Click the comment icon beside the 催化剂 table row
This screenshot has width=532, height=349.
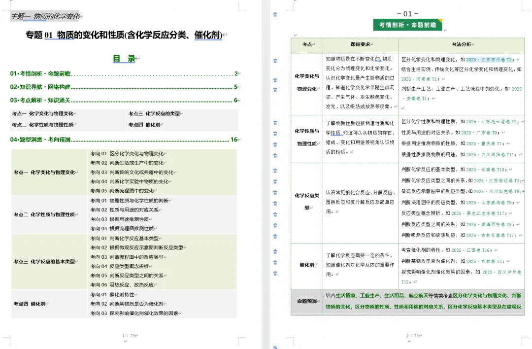[x=275, y=262]
